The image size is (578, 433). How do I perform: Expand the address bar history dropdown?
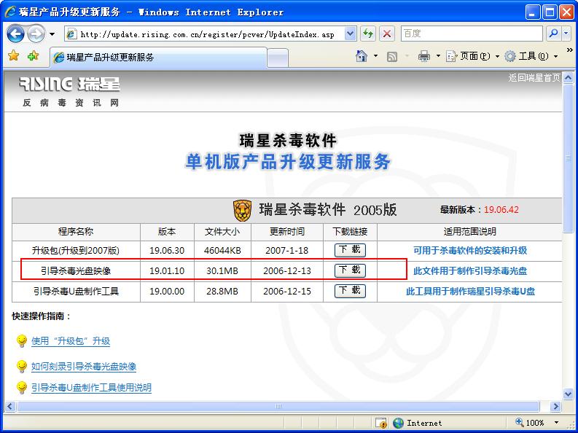(x=350, y=34)
